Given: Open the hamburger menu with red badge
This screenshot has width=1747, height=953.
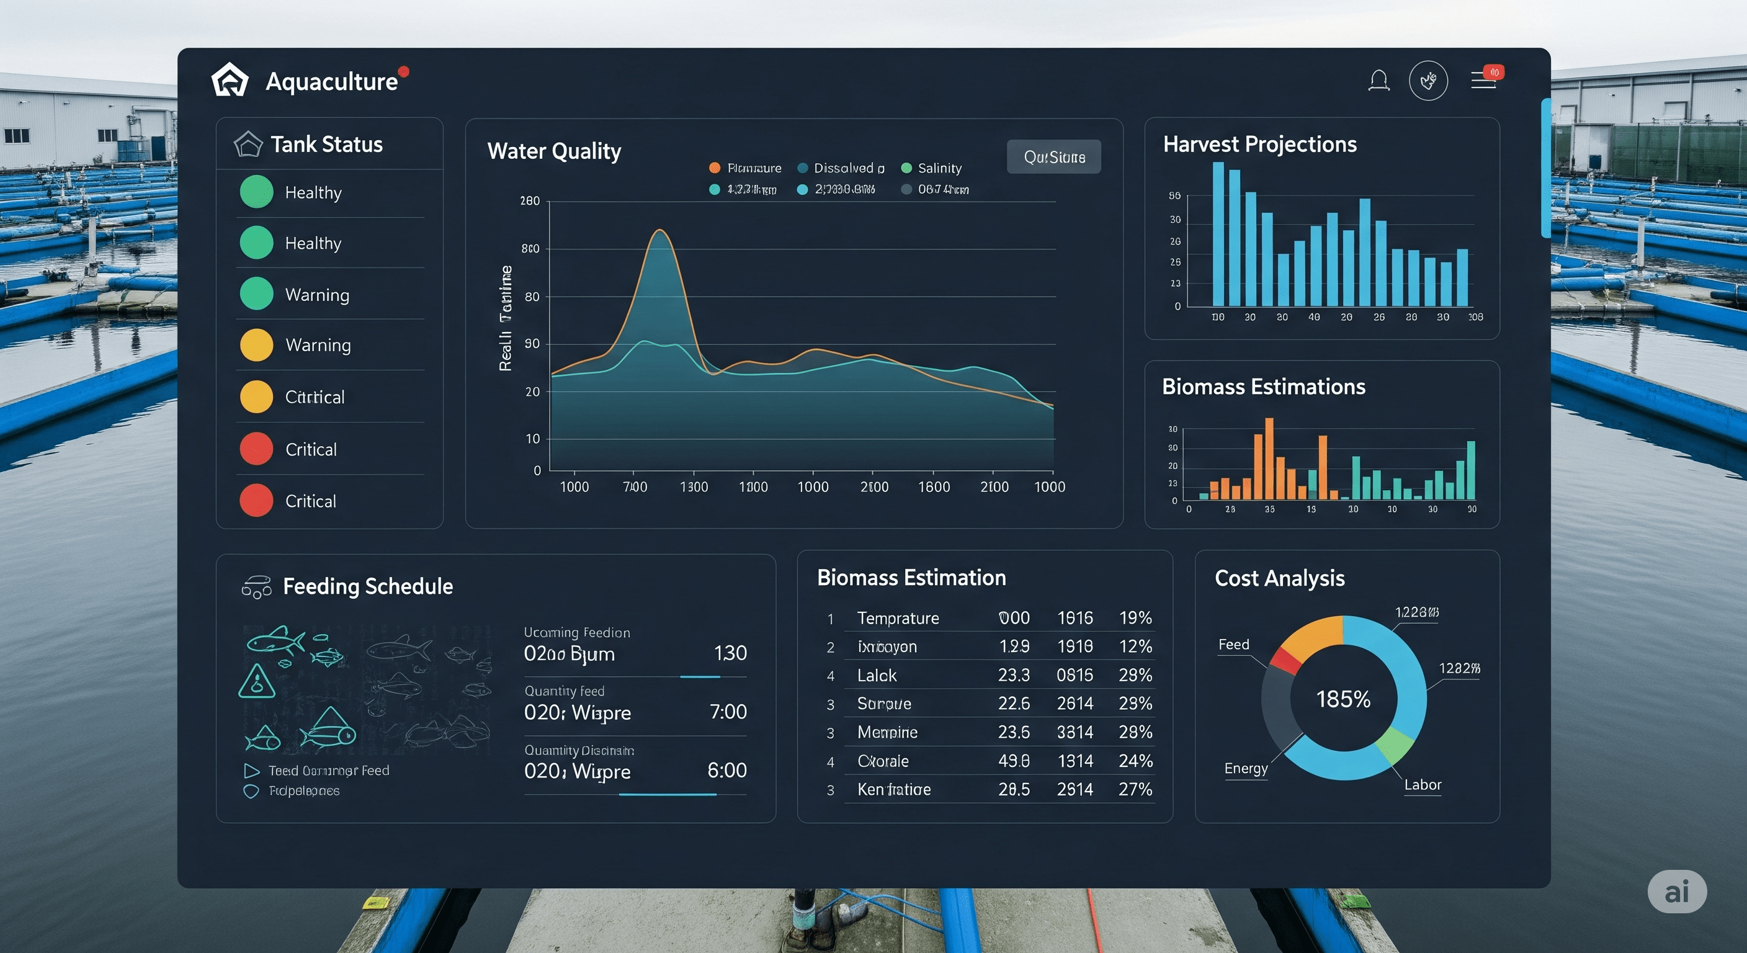Looking at the screenshot, I should (1484, 79).
